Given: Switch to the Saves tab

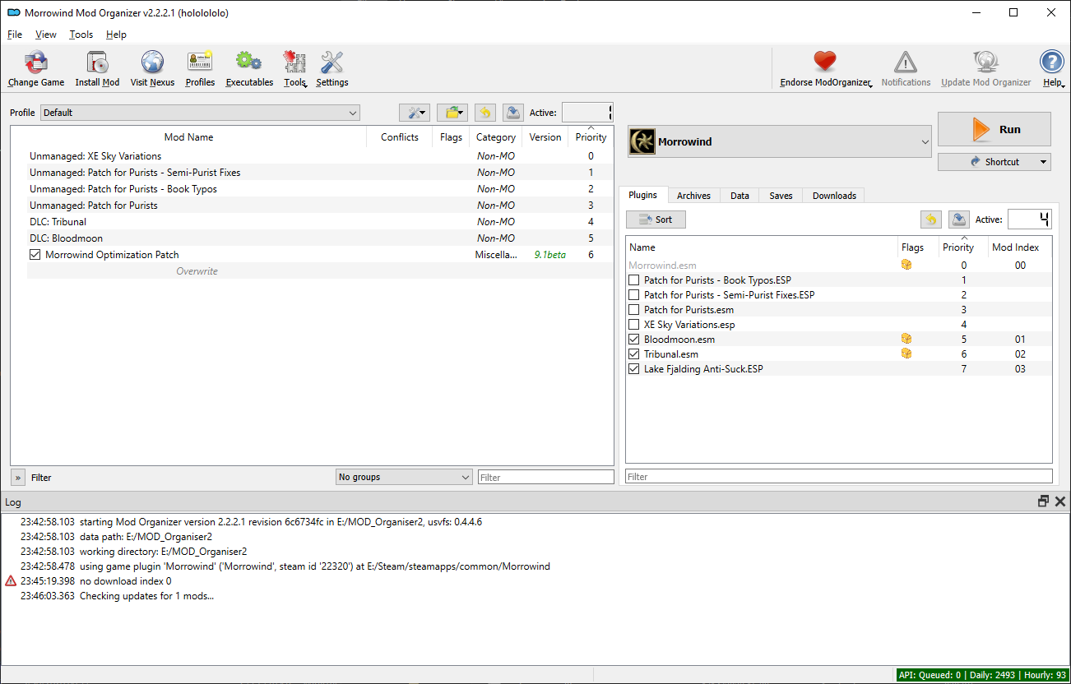Looking at the screenshot, I should point(781,196).
